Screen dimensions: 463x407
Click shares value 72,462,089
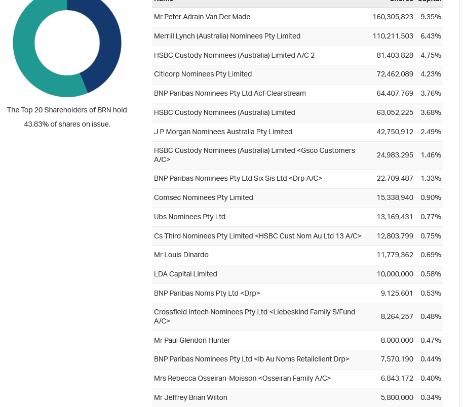pos(395,74)
